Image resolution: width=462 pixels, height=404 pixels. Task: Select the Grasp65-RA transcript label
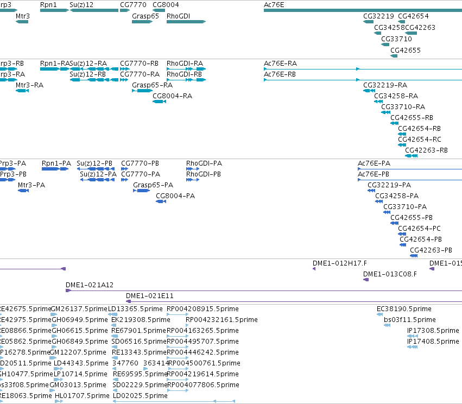tap(153, 85)
